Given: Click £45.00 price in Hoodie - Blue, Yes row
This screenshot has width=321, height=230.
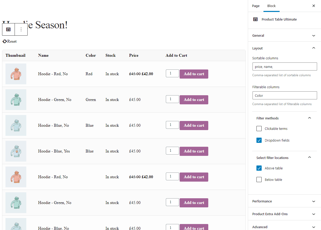Looking at the screenshot, I should click(135, 151).
